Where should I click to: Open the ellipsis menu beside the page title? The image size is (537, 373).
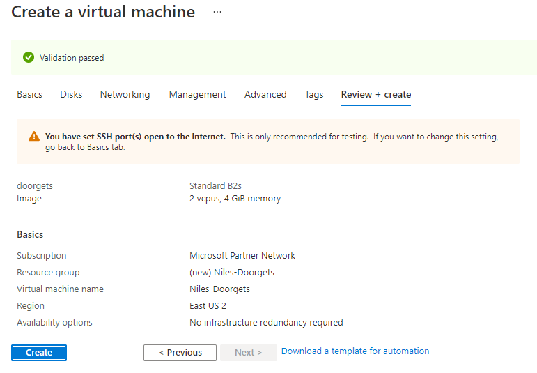[217, 13]
